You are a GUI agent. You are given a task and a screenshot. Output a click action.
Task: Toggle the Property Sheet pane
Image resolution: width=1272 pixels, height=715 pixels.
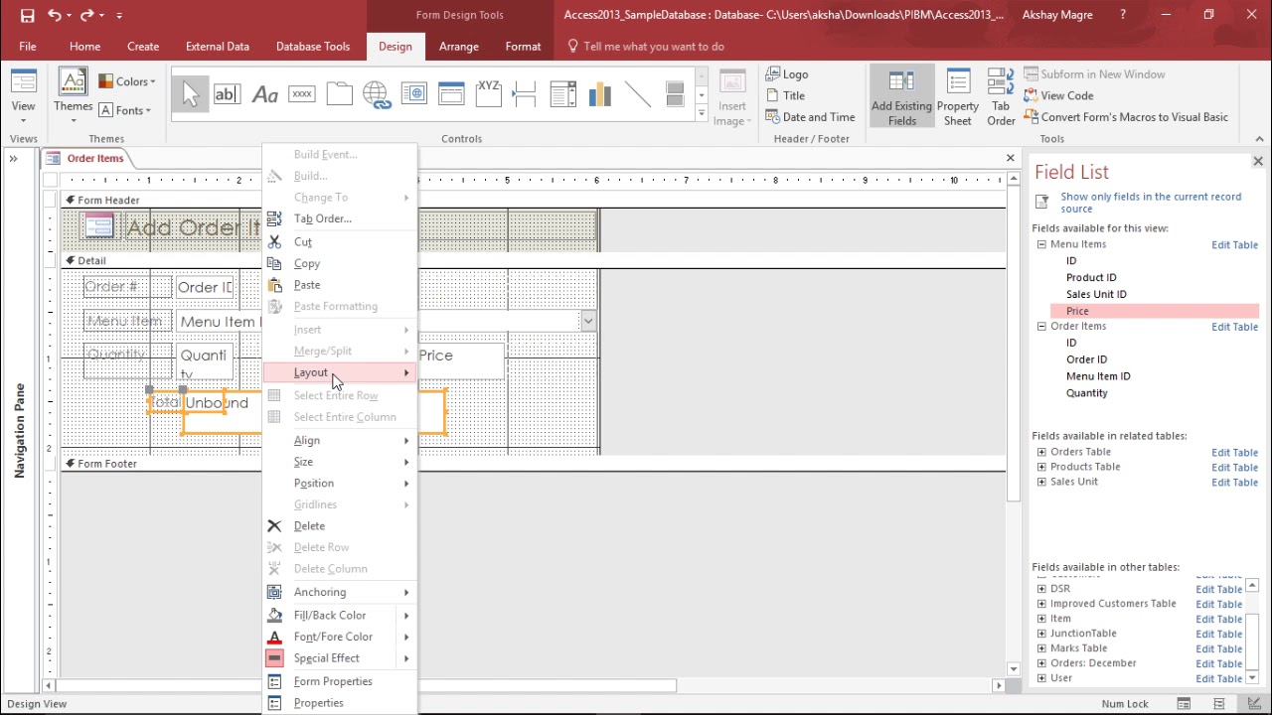[x=958, y=97]
